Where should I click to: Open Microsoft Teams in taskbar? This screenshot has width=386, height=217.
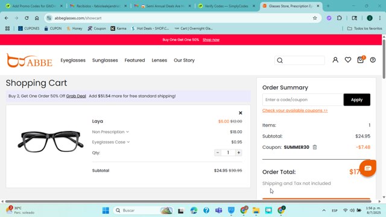click(x=218, y=210)
